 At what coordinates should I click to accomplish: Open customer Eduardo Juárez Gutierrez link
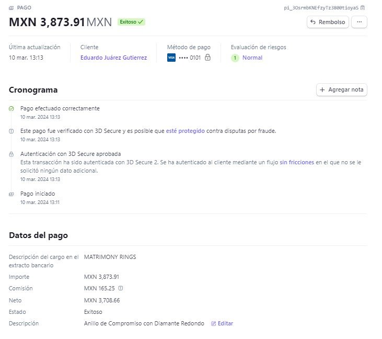click(x=114, y=58)
